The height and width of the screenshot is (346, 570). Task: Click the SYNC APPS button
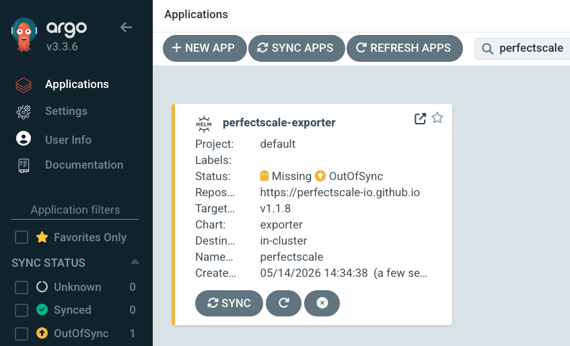pos(297,48)
